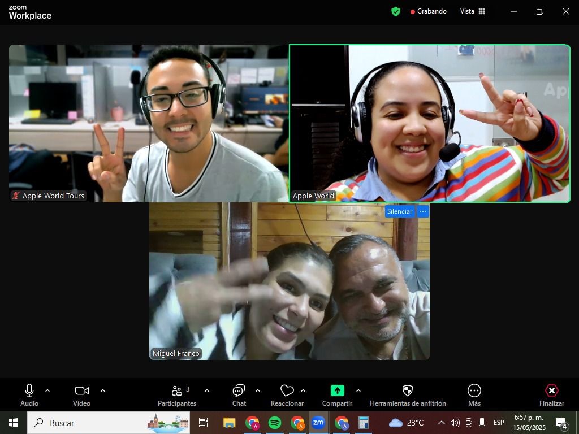The width and height of the screenshot is (579, 434).
Task: Open Spotify from the taskbar
Action: (x=275, y=423)
